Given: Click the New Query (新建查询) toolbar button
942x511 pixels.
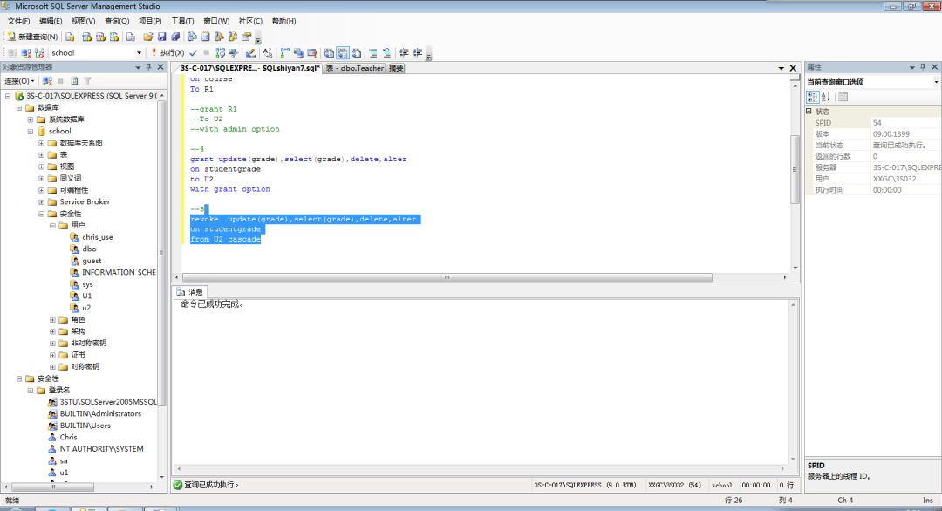Looking at the screenshot, I should (32, 37).
